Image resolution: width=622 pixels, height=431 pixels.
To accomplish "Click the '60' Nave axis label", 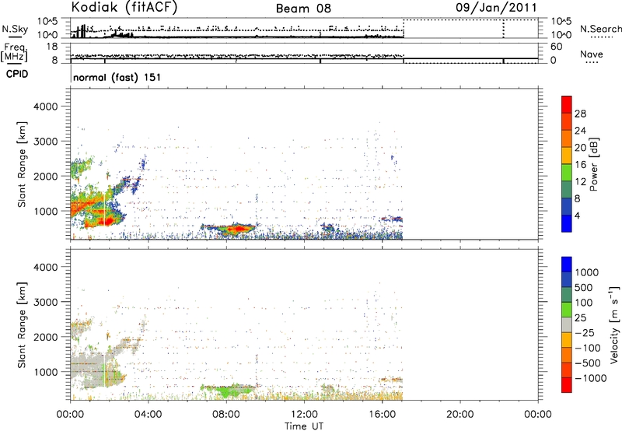I will [x=556, y=47].
